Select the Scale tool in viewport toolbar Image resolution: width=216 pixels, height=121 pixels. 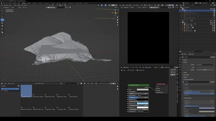click(x=2, y=23)
